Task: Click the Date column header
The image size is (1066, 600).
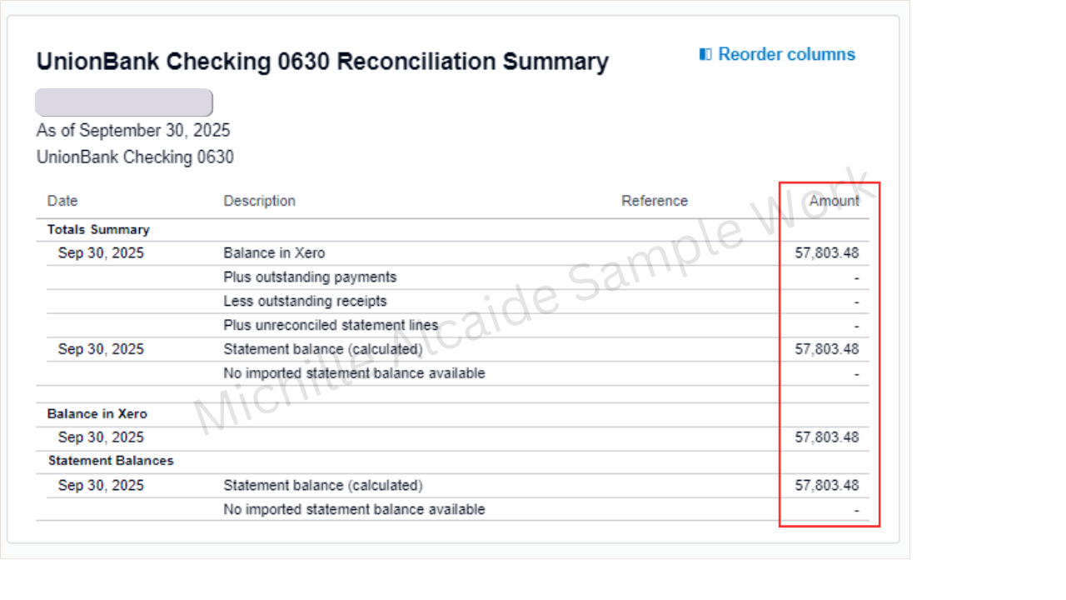Action: pos(62,201)
